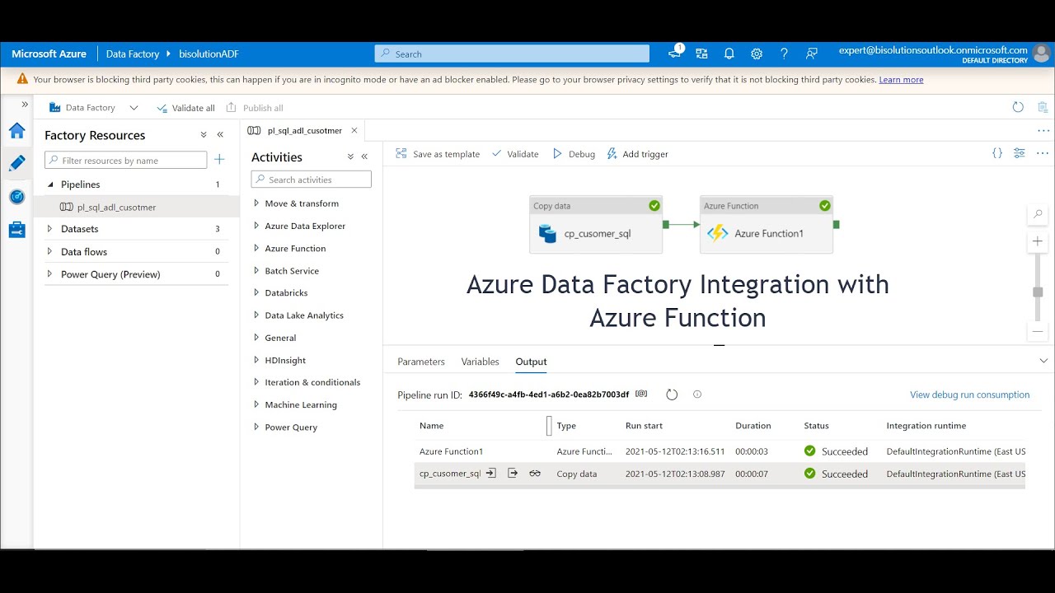Click the Azure portal search box
Screen dimensions: 1055x593
[x=512, y=54]
